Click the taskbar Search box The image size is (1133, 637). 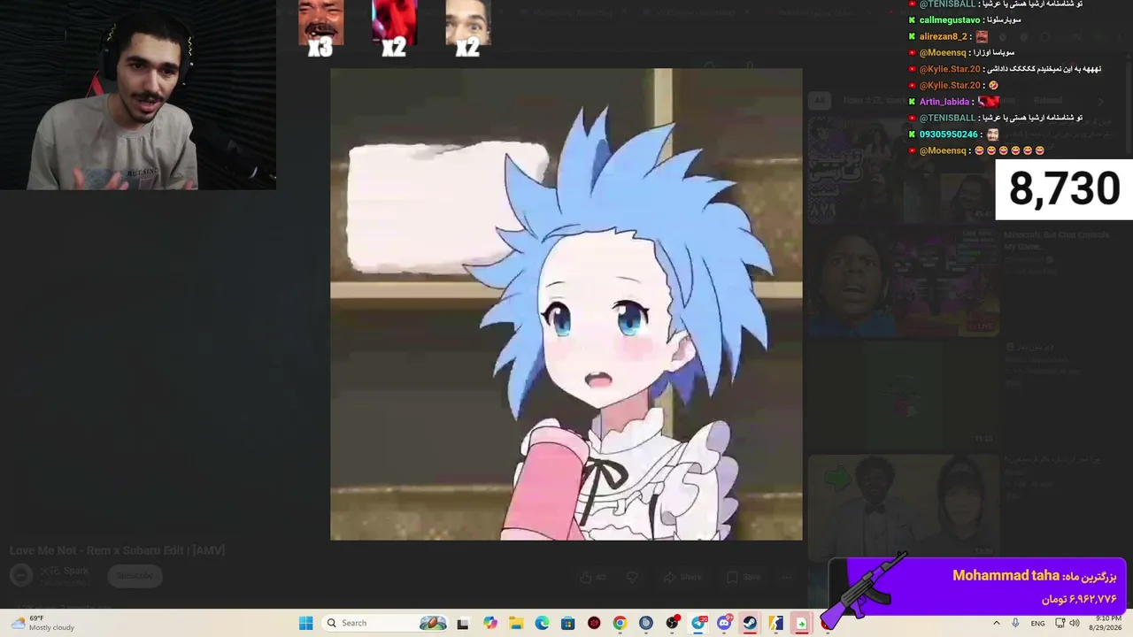tap(385, 623)
